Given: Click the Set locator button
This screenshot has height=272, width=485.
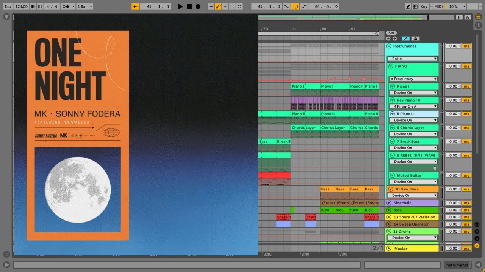Looking at the screenshot, I should coord(391,33).
